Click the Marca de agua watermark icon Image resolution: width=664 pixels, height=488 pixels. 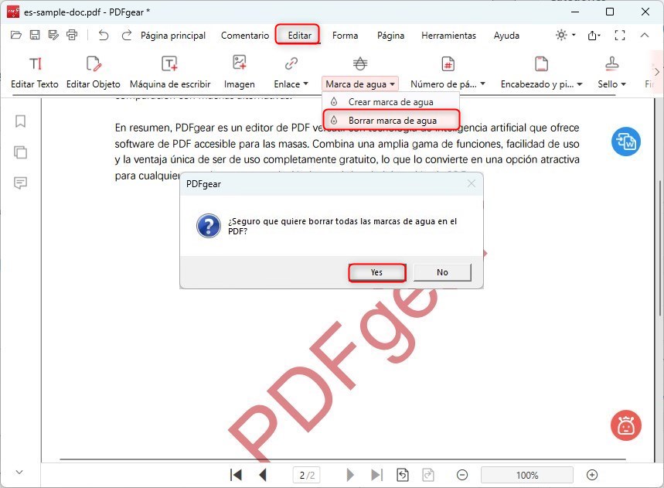(x=360, y=64)
